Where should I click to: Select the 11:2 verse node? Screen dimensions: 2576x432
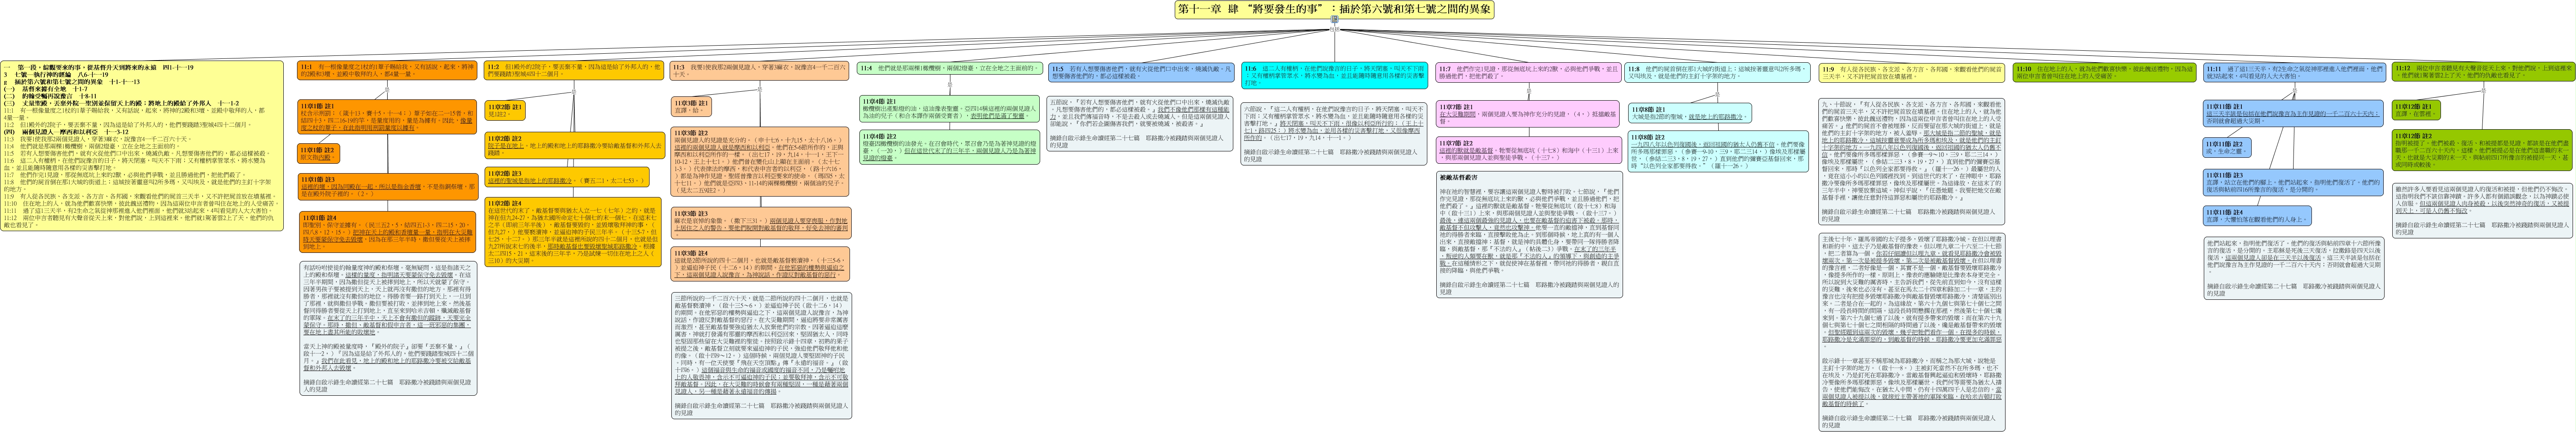click(x=574, y=71)
